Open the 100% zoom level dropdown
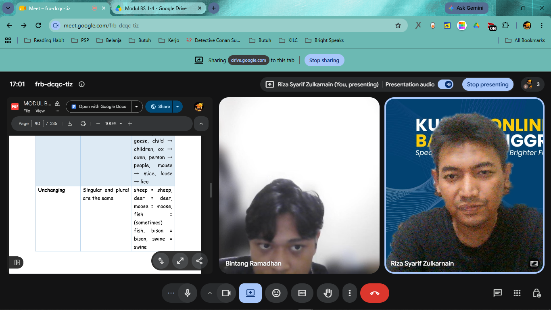Screen dimensions: 551x310 pos(114,124)
